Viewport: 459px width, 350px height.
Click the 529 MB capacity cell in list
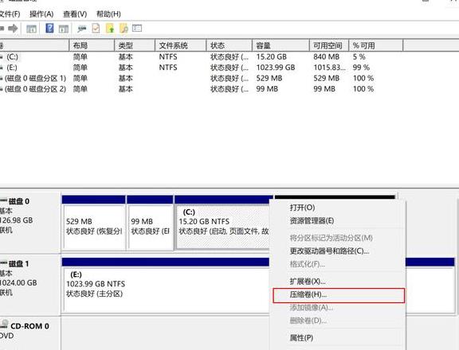tap(269, 78)
